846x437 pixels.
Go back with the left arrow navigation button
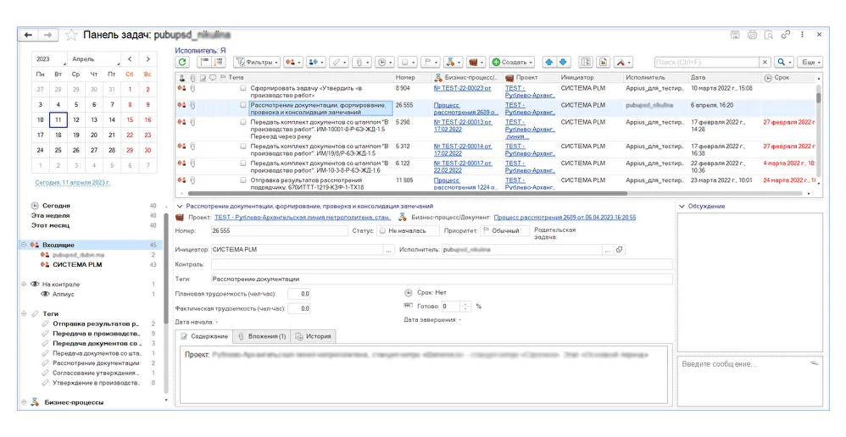(x=29, y=35)
